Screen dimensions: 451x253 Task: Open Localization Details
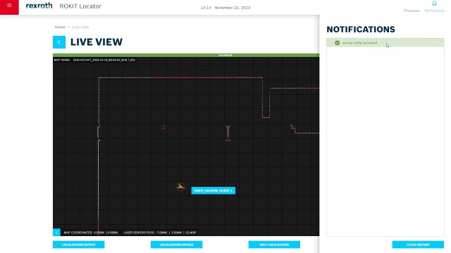tap(176, 245)
